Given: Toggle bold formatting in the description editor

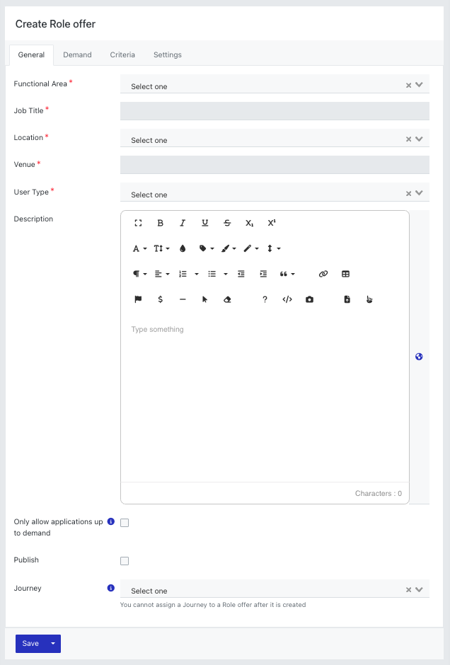Looking at the screenshot, I should 161,223.
